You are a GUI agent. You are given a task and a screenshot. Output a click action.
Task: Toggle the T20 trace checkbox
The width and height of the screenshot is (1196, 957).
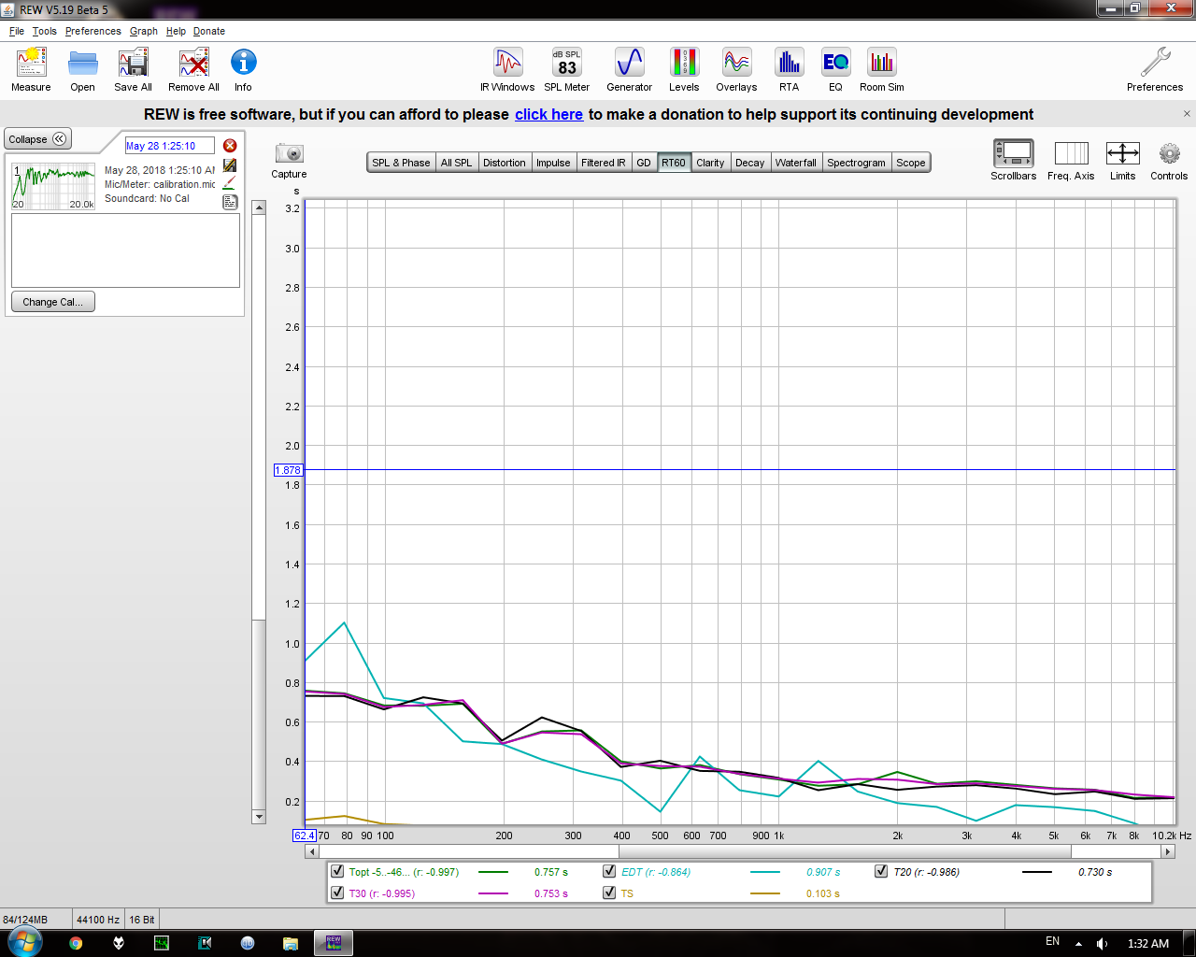[881, 871]
